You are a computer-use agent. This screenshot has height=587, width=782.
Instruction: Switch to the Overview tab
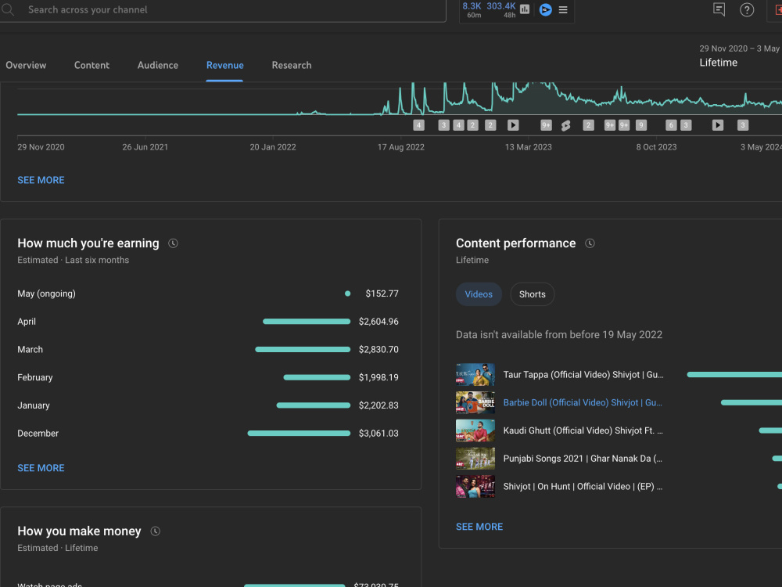point(26,66)
